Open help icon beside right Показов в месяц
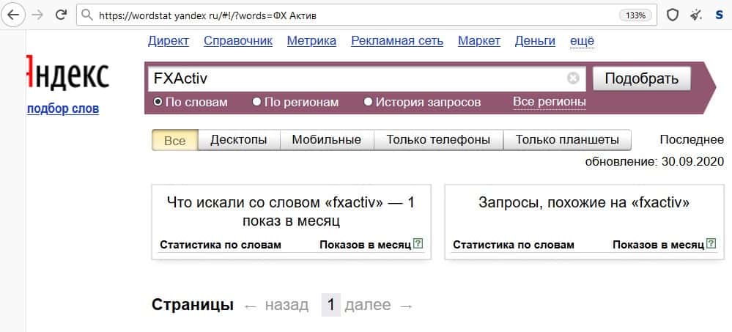Image resolution: width=732 pixels, height=332 pixels. point(711,243)
